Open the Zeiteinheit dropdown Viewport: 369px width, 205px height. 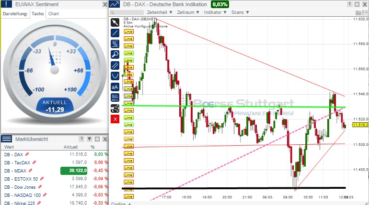(x=160, y=12)
